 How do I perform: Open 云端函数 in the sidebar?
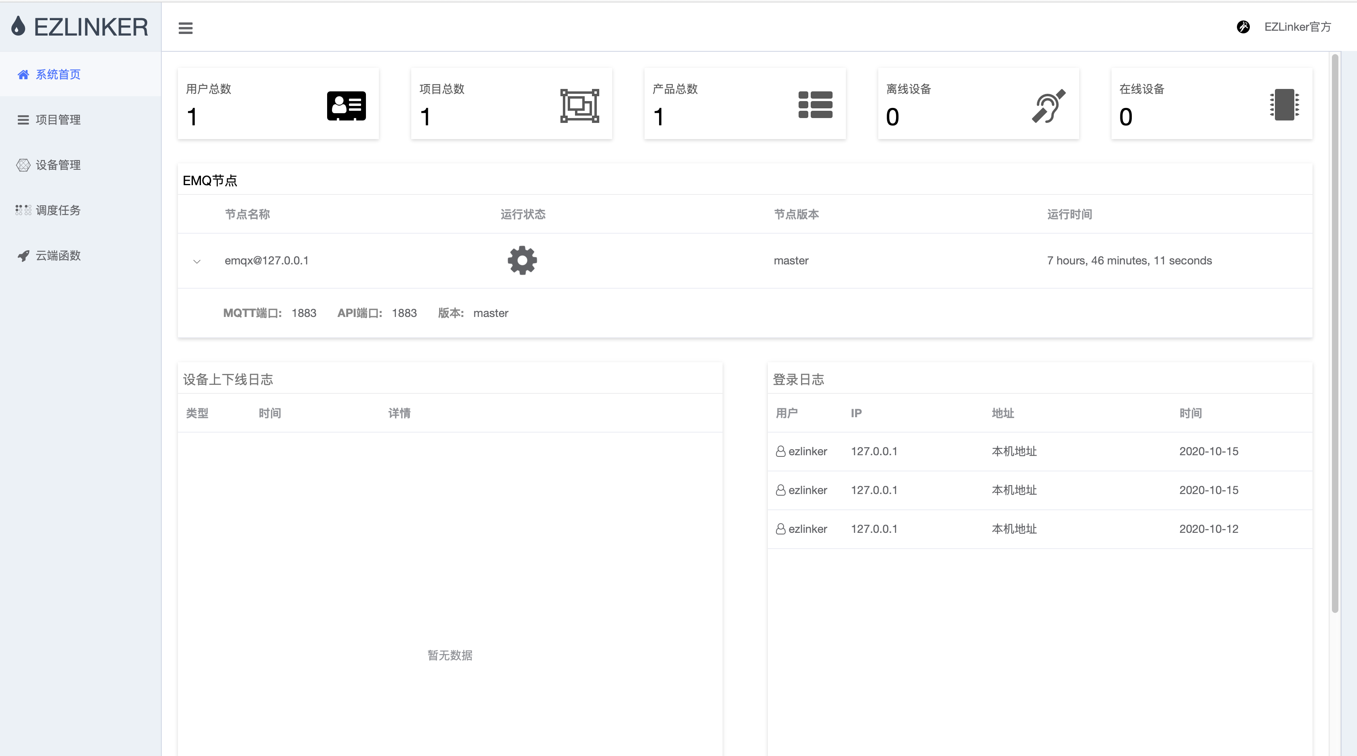pyautogui.click(x=80, y=256)
